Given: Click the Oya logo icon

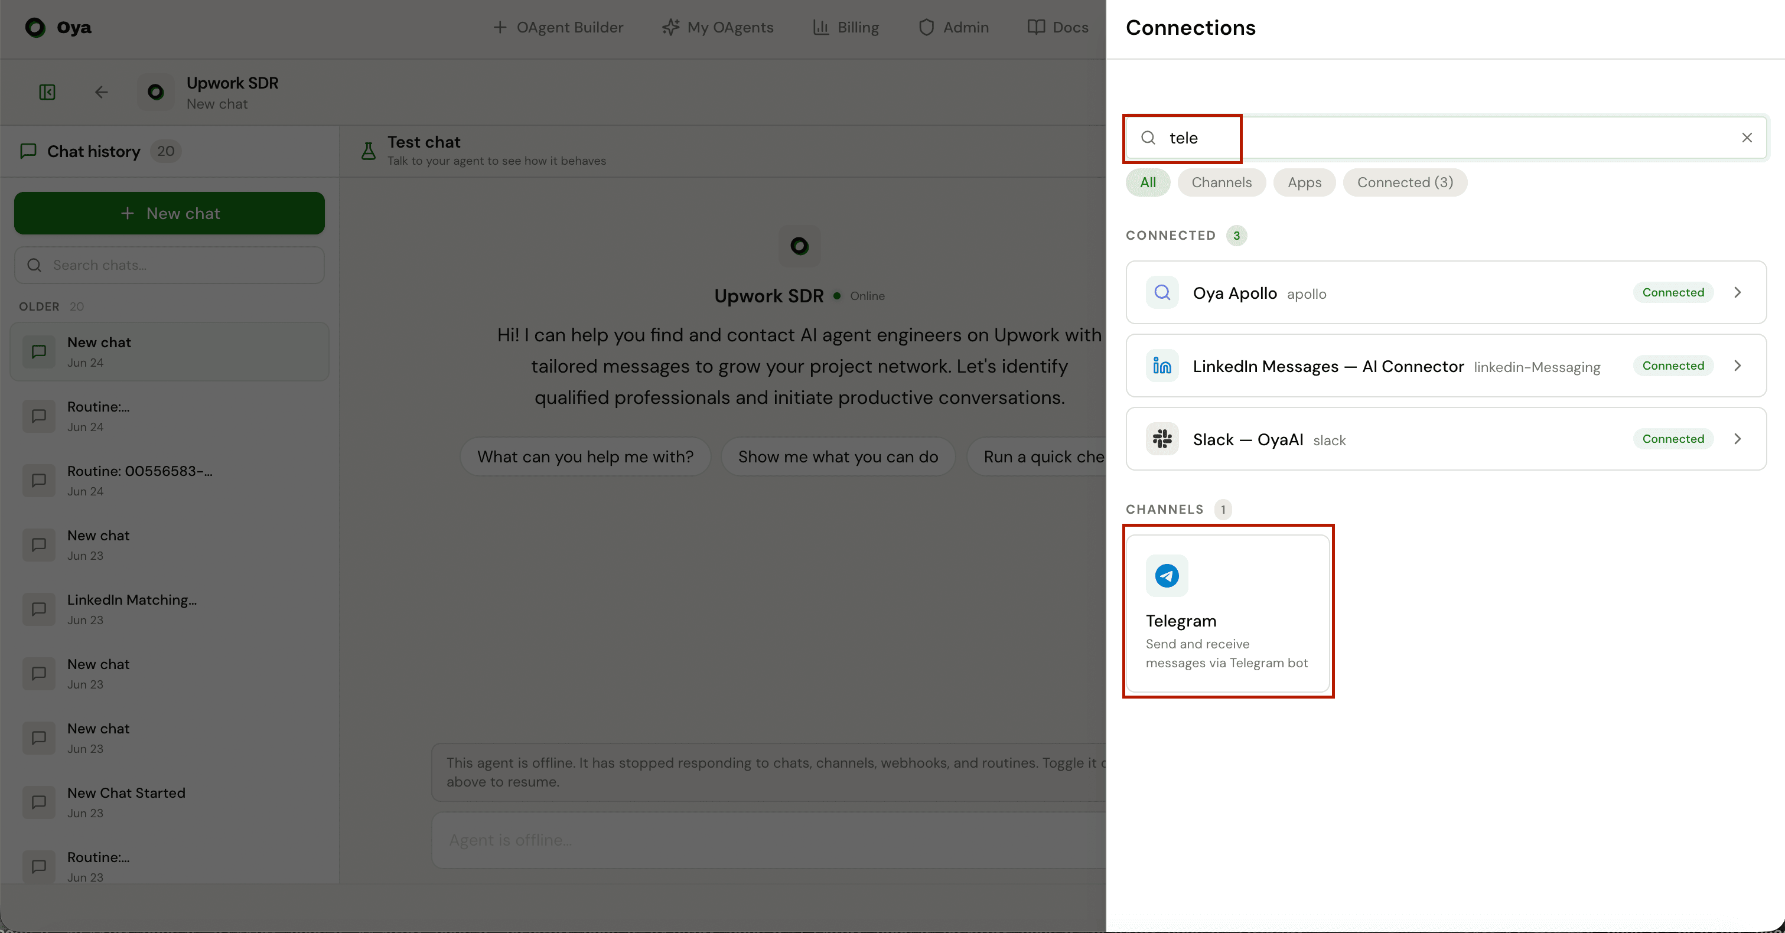Looking at the screenshot, I should pyautogui.click(x=35, y=27).
